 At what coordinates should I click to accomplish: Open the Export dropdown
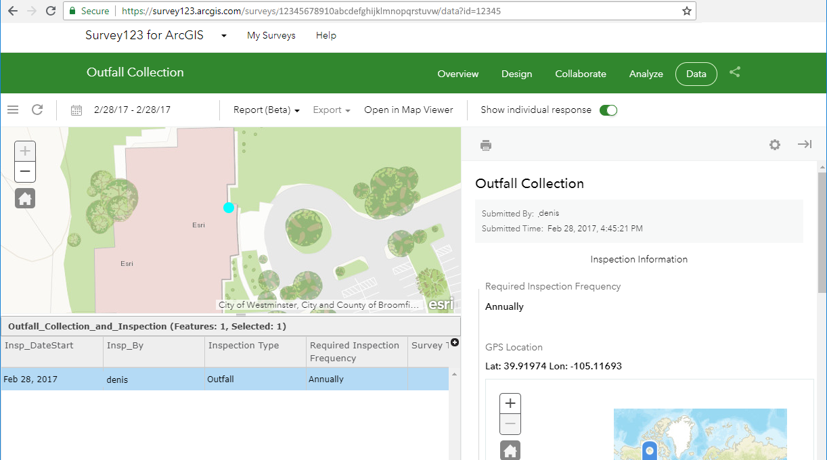332,110
